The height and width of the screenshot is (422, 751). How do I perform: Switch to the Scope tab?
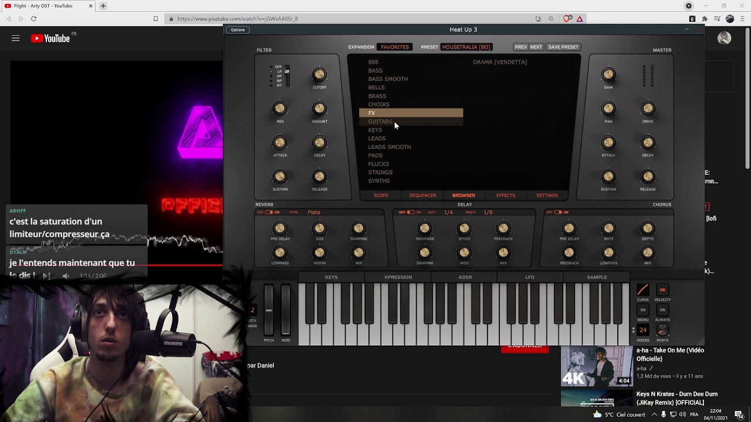(x=381, y=195)
